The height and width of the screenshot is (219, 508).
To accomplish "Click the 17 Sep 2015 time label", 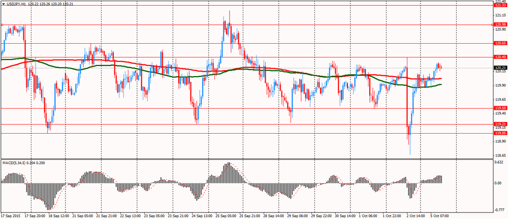I will pyautogui.click(x=12, y=215).
